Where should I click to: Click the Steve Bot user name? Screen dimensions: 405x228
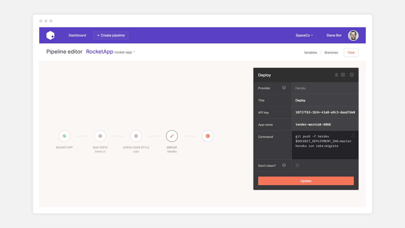coord(334,35)
